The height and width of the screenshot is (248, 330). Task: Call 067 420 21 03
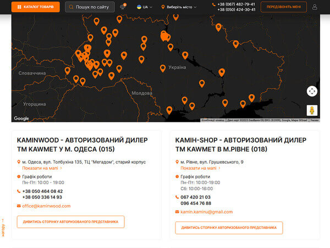[x=195, y=197]
